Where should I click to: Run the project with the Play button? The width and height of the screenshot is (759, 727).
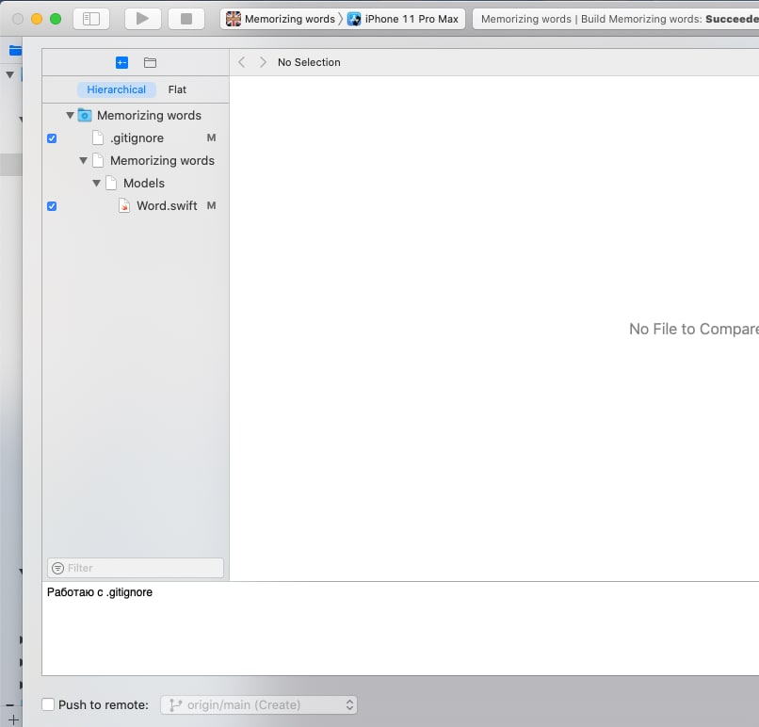[143, 19]
